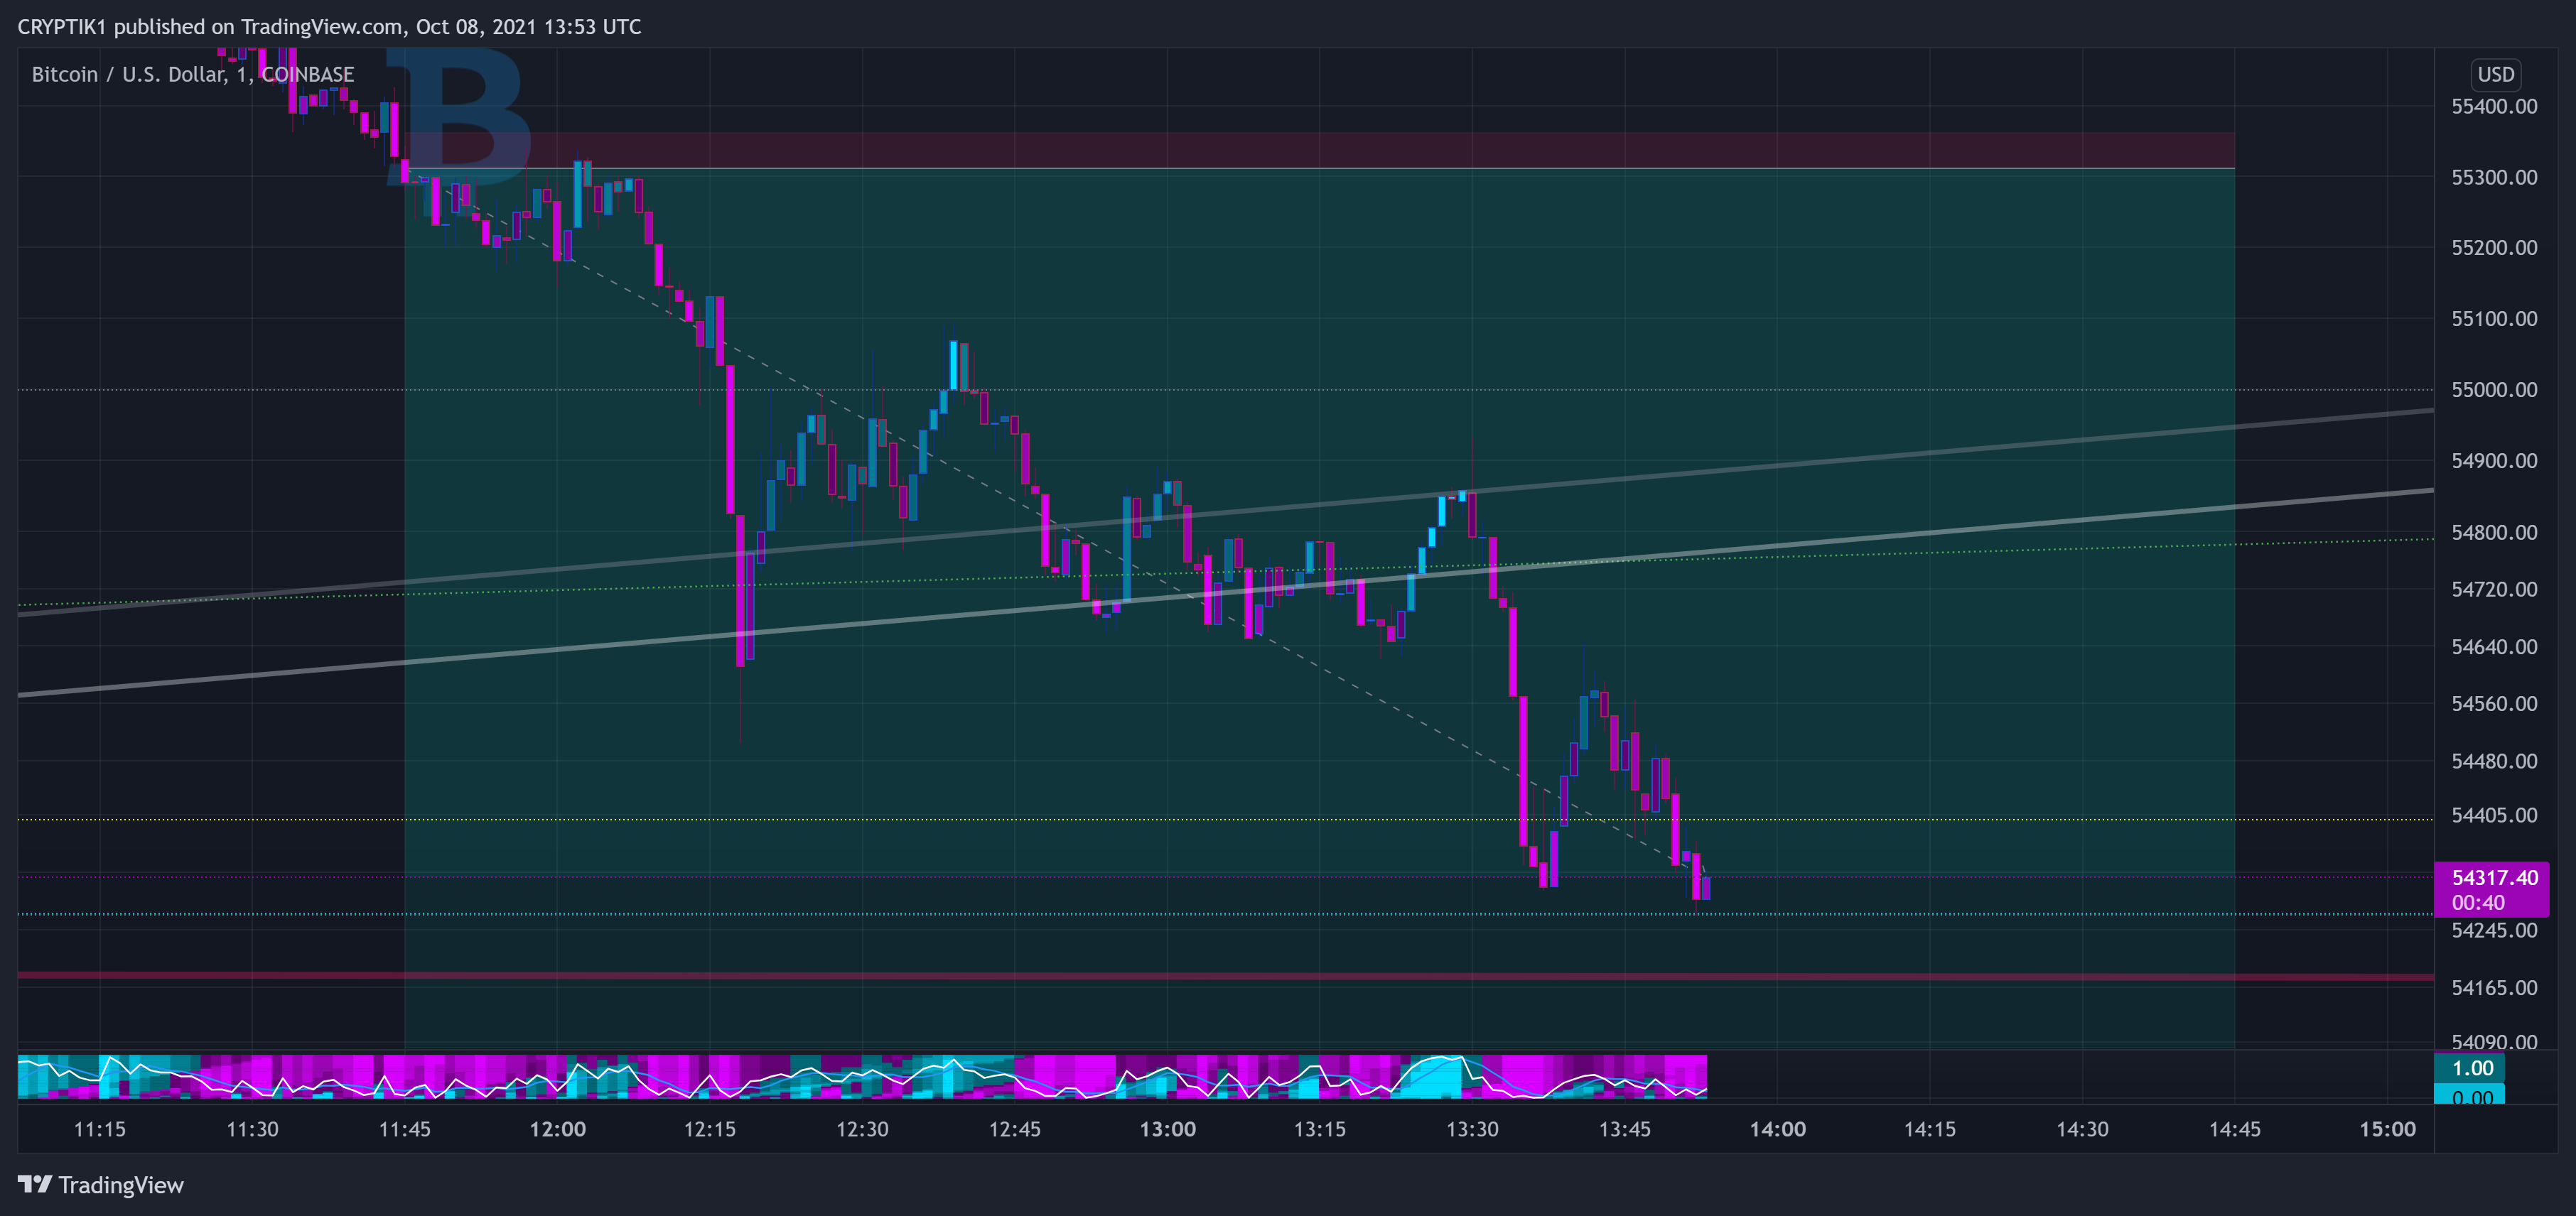Click the 11:30 time axis label

252,1129
